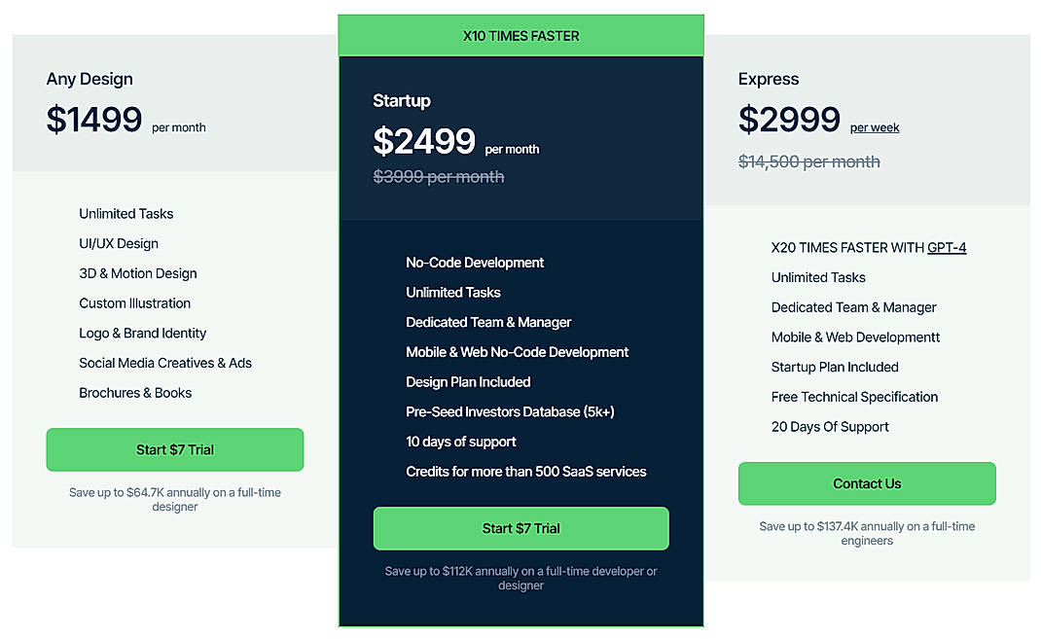The image size is (1041, 639).
Task: Click the $1499 price
Action: click(93, 120)
